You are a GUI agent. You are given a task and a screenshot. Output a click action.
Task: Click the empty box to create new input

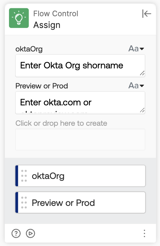coord(80,139)
